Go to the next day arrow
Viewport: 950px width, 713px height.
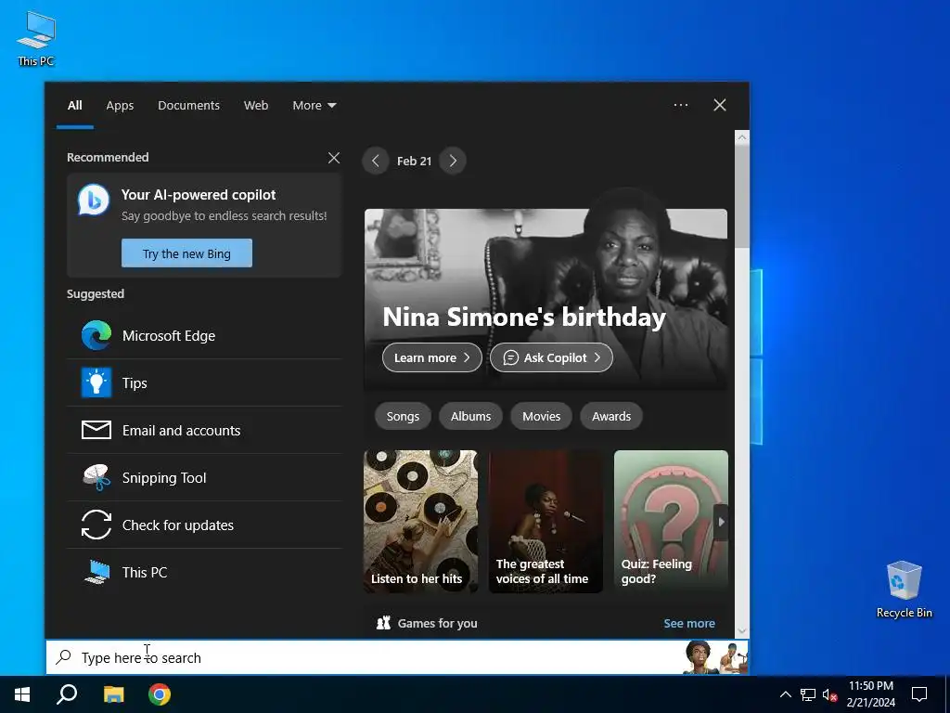tap(453, 161)
